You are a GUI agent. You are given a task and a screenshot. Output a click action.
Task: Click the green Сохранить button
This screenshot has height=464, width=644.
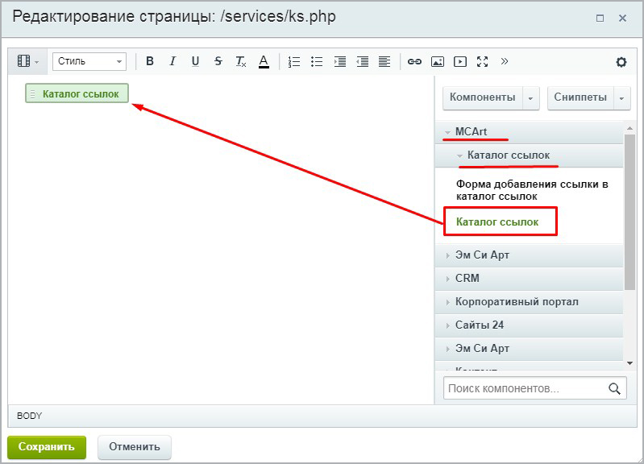point(47,447)
